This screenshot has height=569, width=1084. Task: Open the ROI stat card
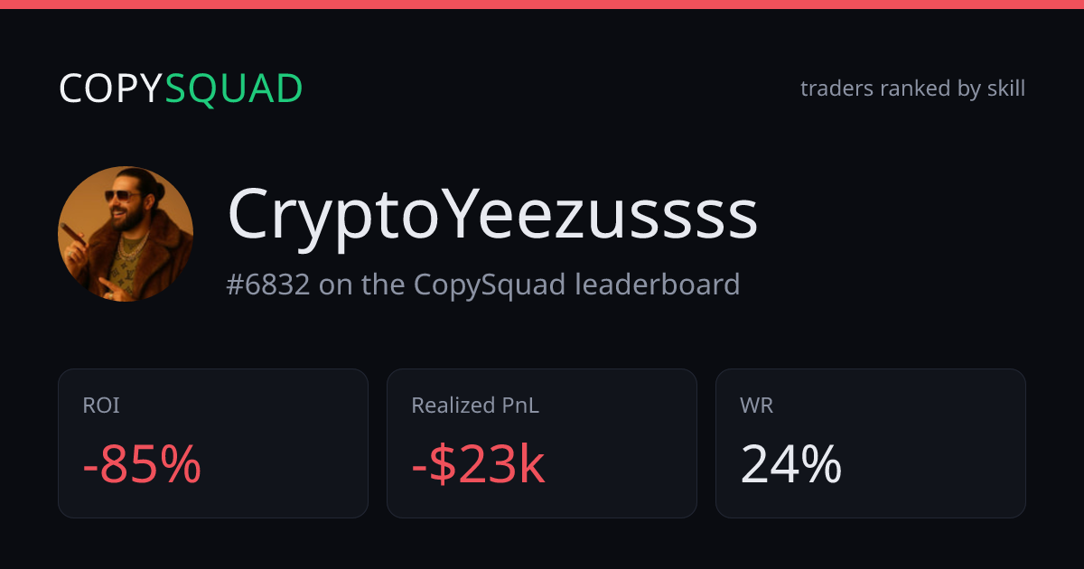[213, 443]
